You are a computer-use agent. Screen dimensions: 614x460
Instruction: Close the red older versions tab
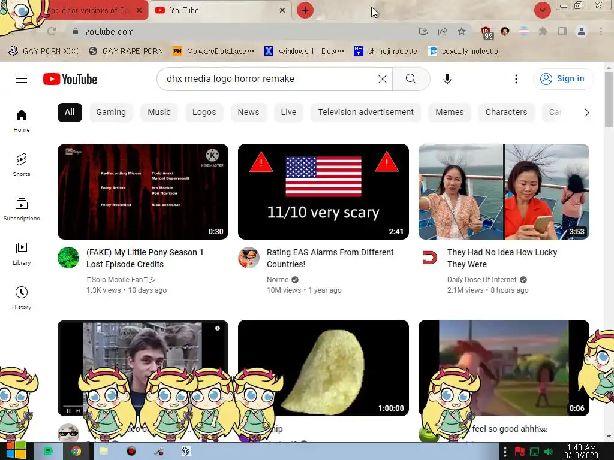139,11
